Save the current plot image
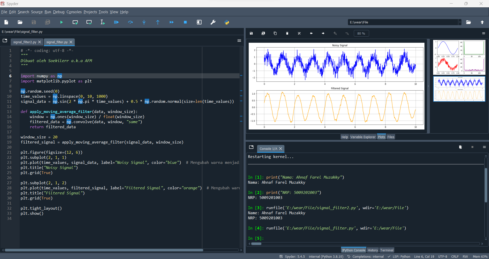Viewport: 489px width, 259px height. coord(251,33)
